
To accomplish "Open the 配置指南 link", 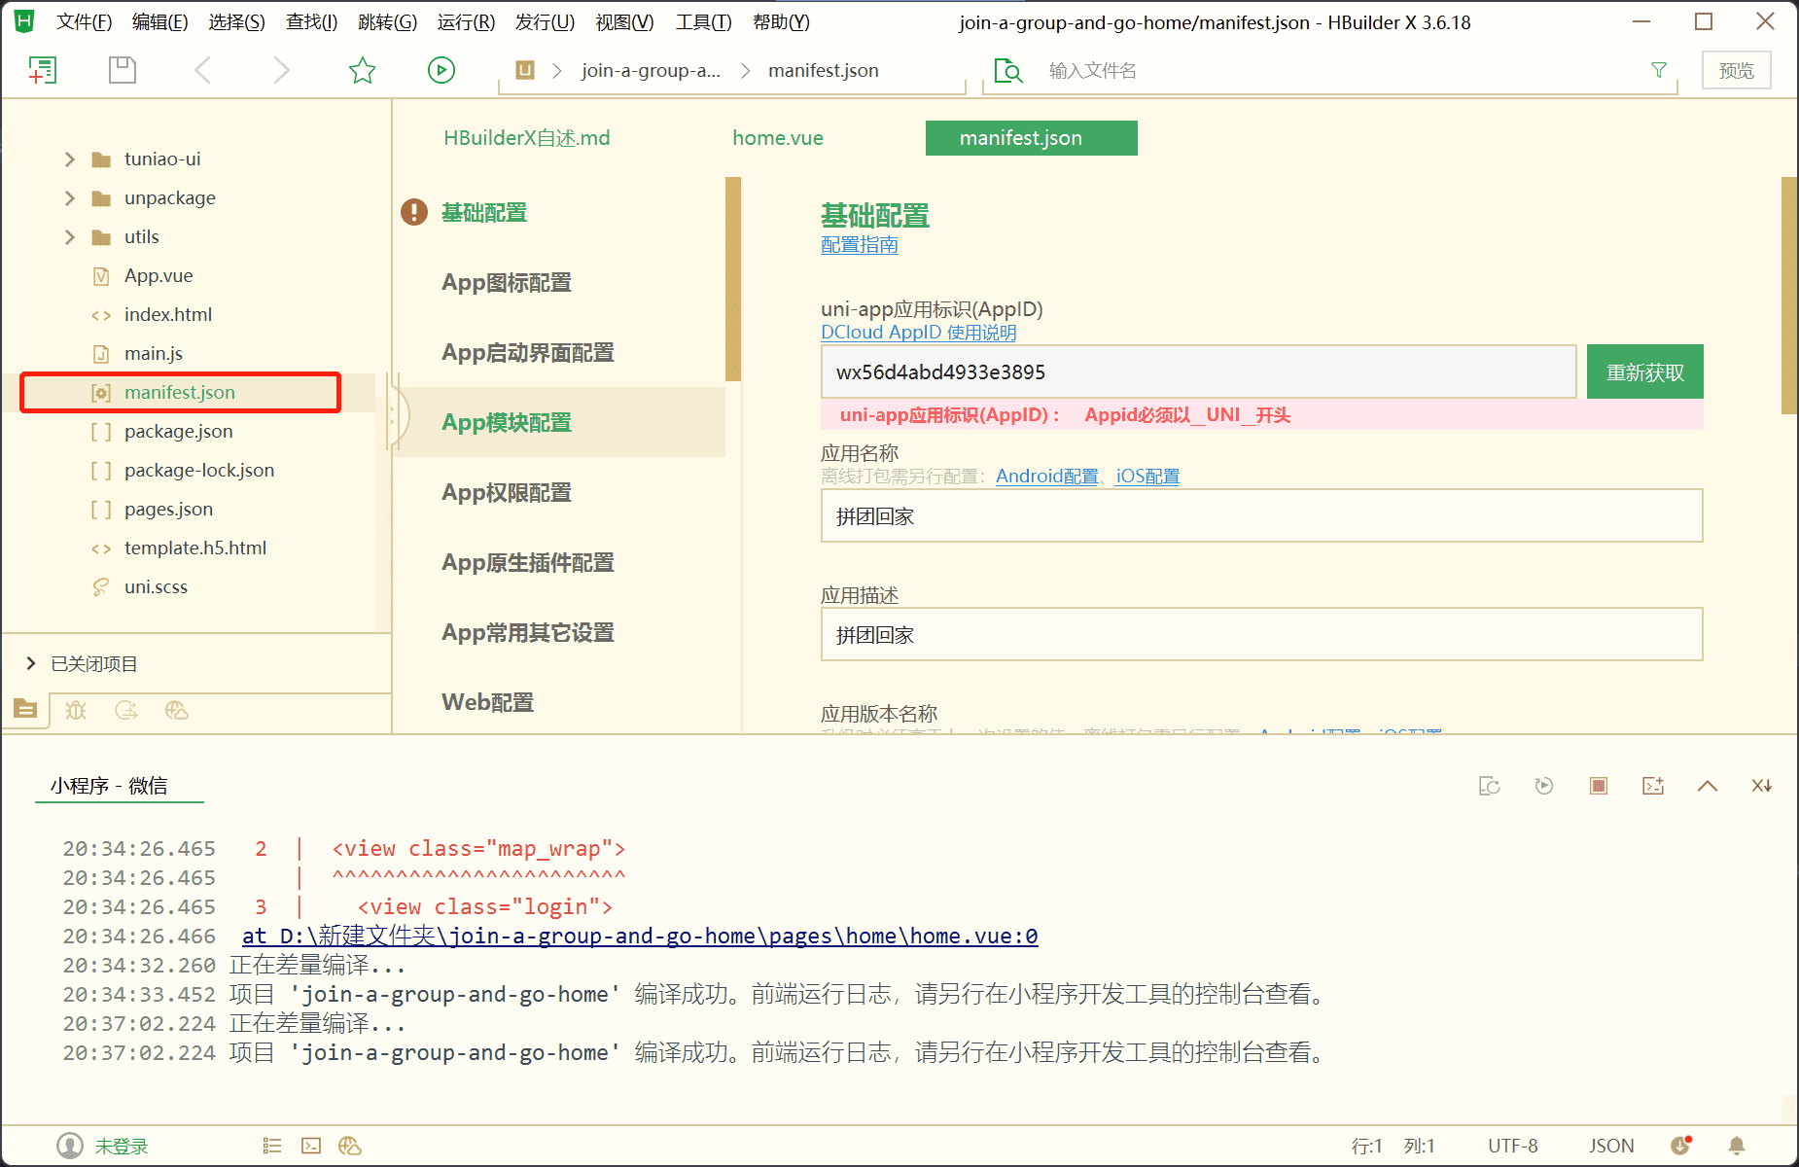I will point(860,245).
